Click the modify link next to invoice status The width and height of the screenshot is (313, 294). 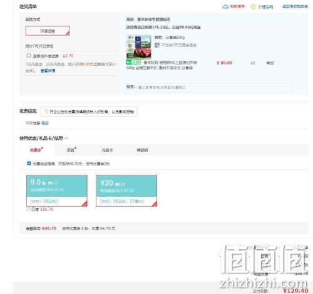[45, 123]
